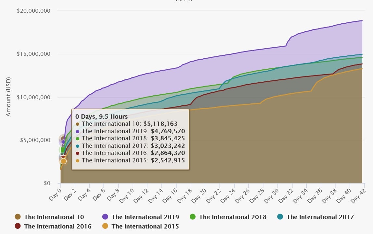Click the orange International 2015 legend dot
Viewport: 373px width, 234px height.
click(105, 226)
